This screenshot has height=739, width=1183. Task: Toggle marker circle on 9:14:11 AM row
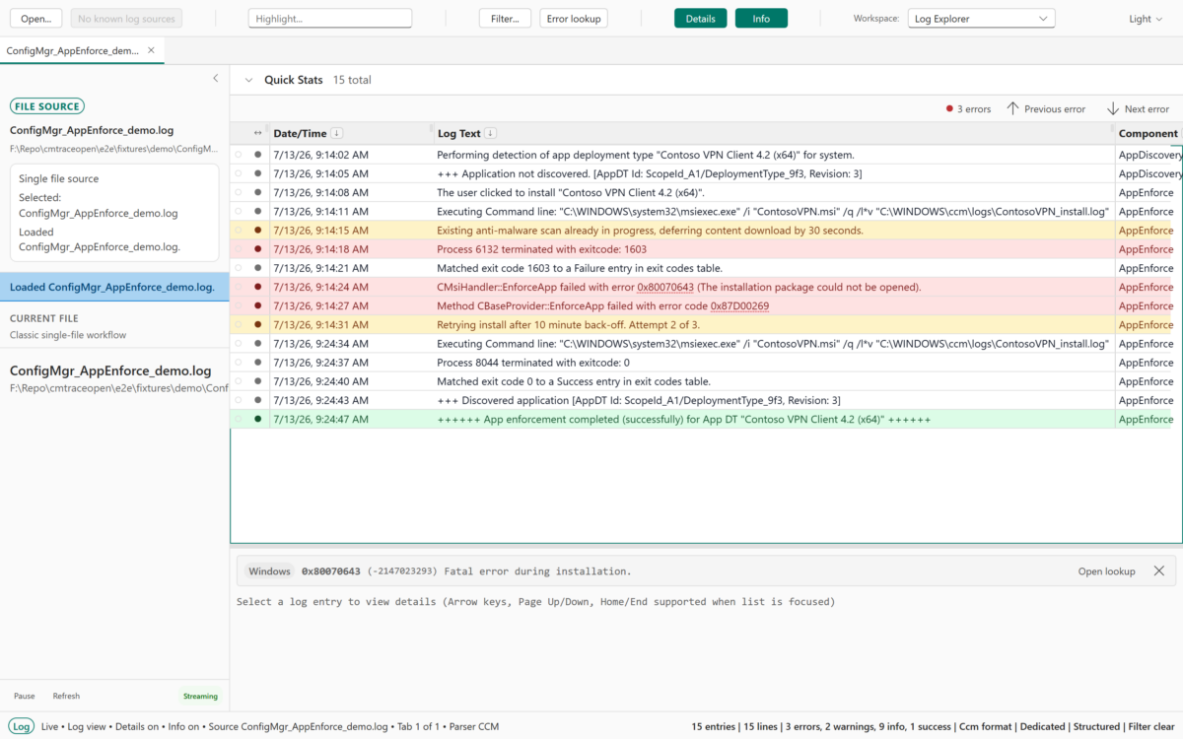239,211
